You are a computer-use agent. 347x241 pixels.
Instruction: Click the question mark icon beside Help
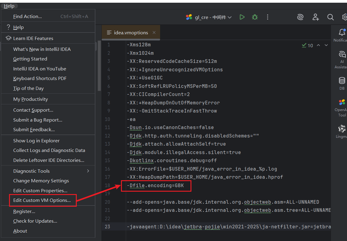pyautogui.click(x=8, y=27)
